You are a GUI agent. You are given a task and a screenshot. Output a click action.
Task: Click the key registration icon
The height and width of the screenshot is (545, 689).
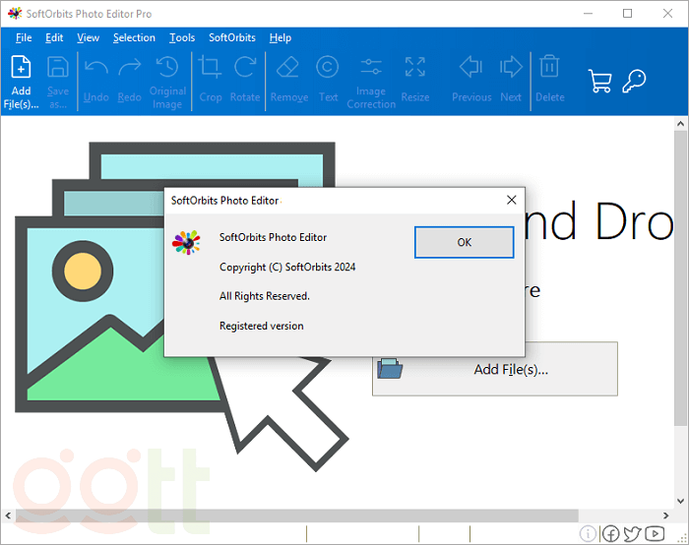click(x=634, y=81)
